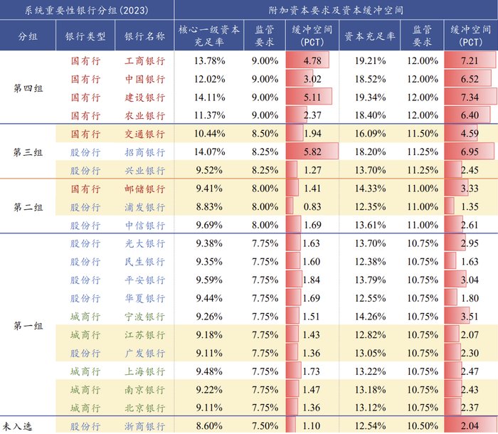
Task: Select the 分组 column header
Action: pos(28,36)
